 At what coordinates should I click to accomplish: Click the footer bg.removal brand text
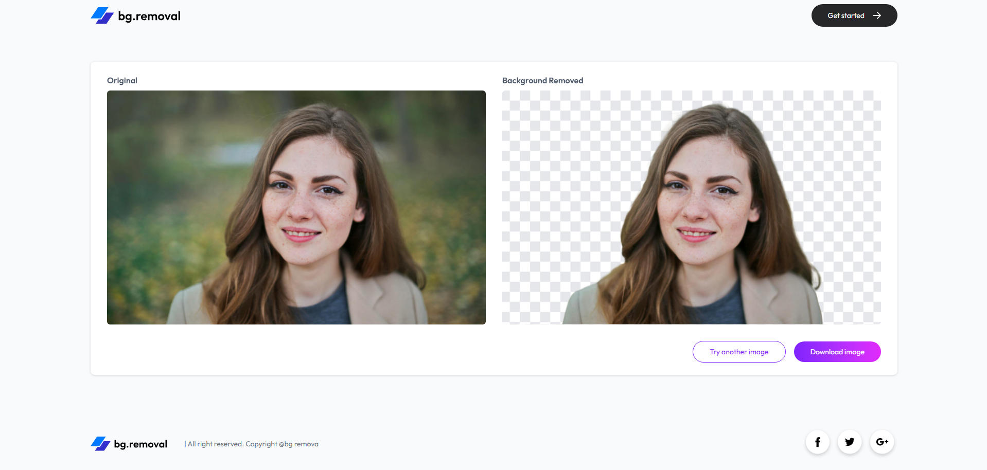[x=140, y=444]
